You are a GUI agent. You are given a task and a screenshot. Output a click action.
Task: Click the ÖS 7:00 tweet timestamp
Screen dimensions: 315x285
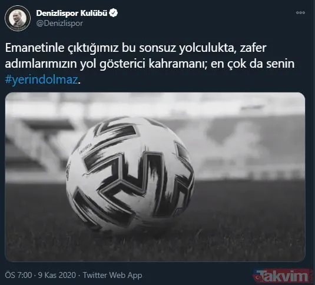[x=18, y=275]
